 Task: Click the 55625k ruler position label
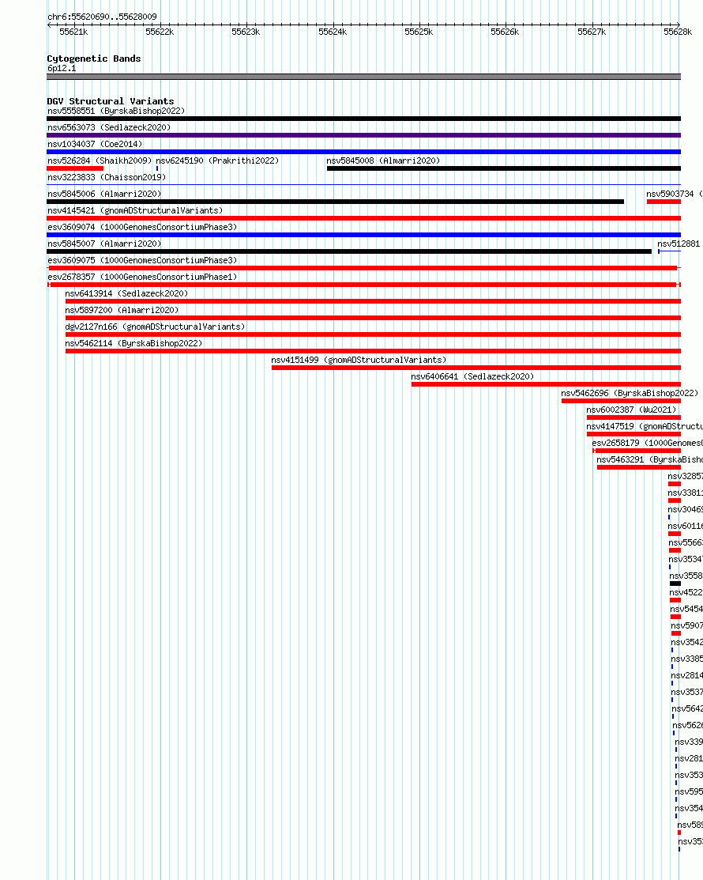419,32
